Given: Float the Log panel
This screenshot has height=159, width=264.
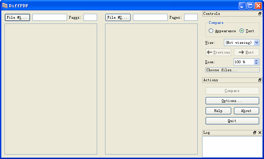Looking at the screenshot, I should 255,133.
